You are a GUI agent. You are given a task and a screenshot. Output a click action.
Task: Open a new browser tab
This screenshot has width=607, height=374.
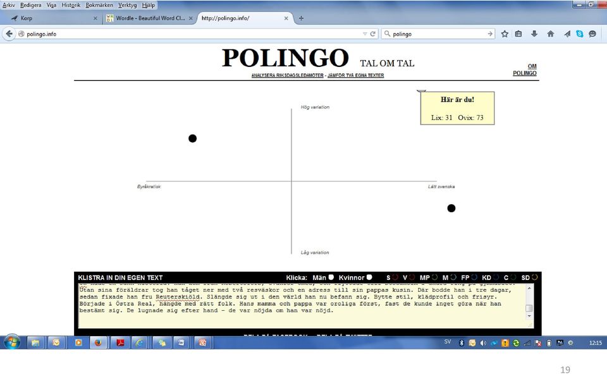point(301,18)
